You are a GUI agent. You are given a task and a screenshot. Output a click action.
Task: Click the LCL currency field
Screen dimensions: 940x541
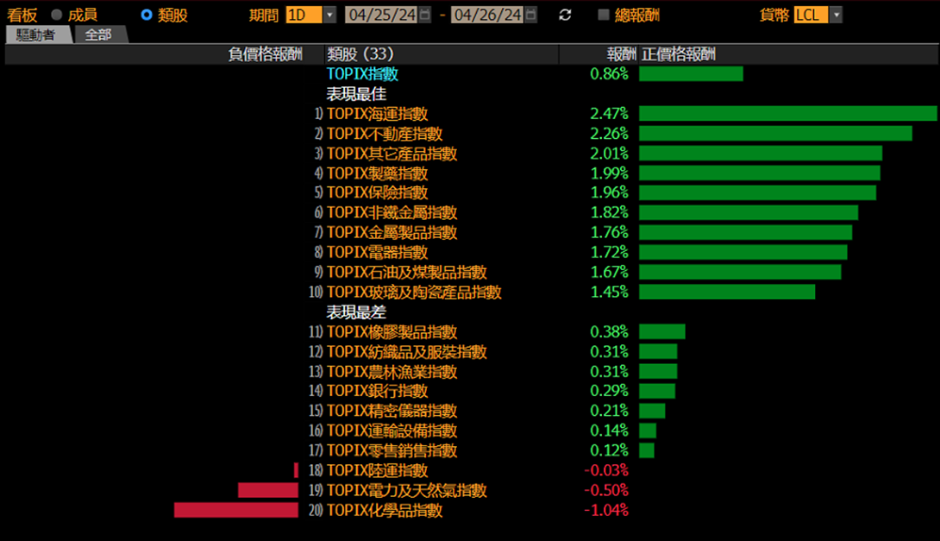812,15
